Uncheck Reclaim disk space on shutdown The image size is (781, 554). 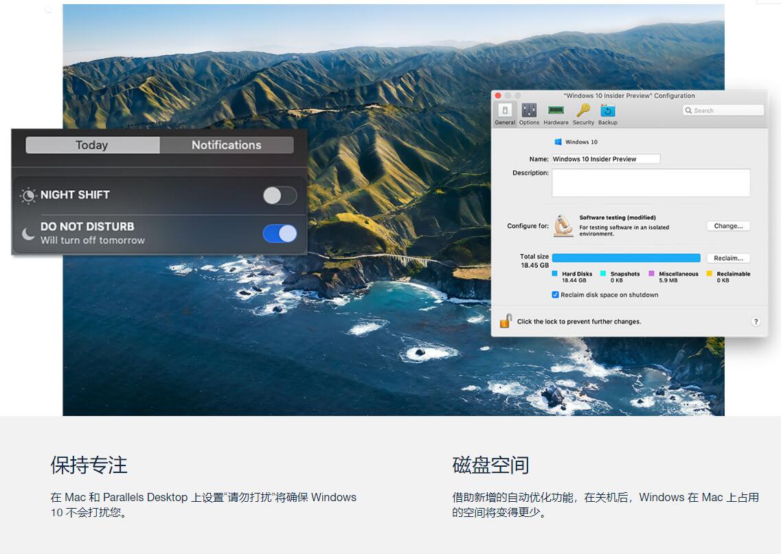(555, 295)
